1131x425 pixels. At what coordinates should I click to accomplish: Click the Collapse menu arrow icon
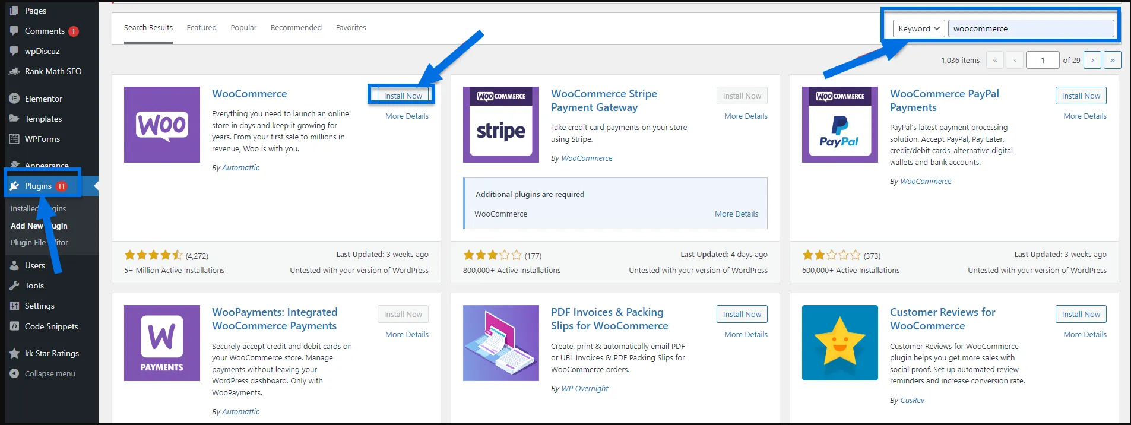click(x=14, y=373)
